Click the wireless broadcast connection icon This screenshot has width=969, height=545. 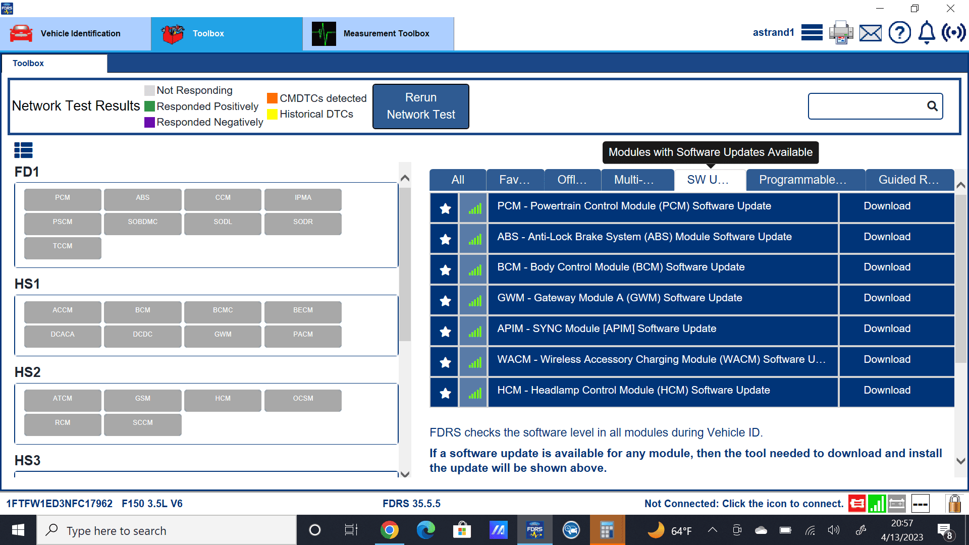point(953,33)
